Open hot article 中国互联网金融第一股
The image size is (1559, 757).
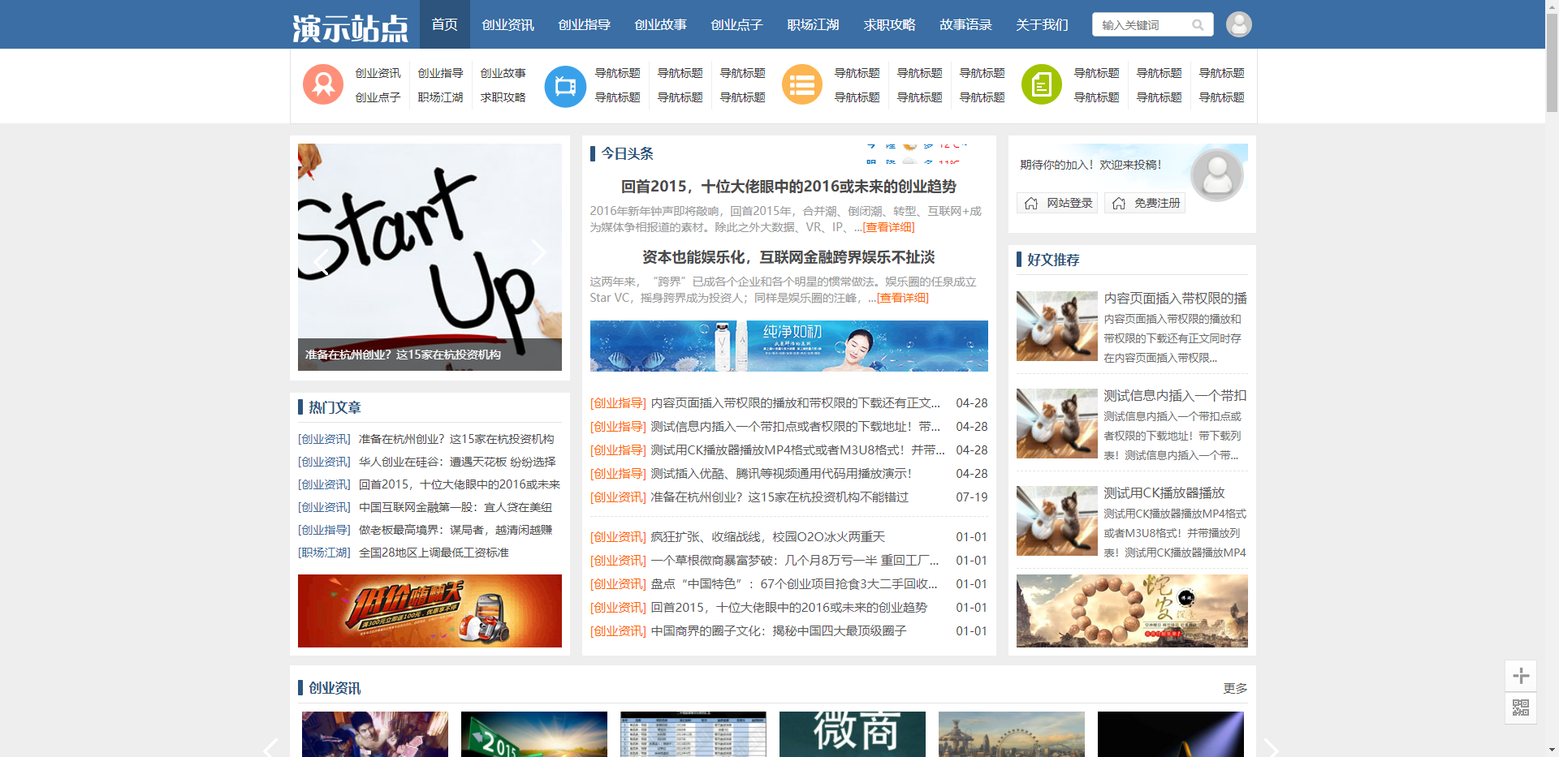coord(456,507)
